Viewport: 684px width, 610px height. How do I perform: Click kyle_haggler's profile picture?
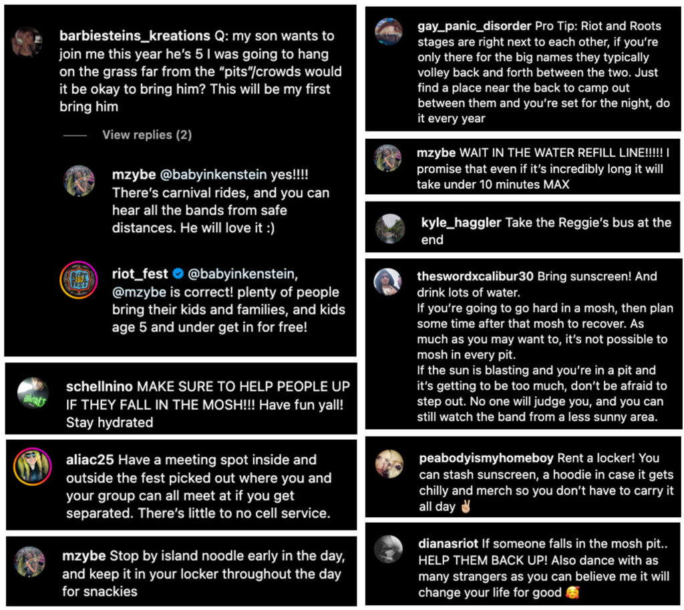click(389, 229)
